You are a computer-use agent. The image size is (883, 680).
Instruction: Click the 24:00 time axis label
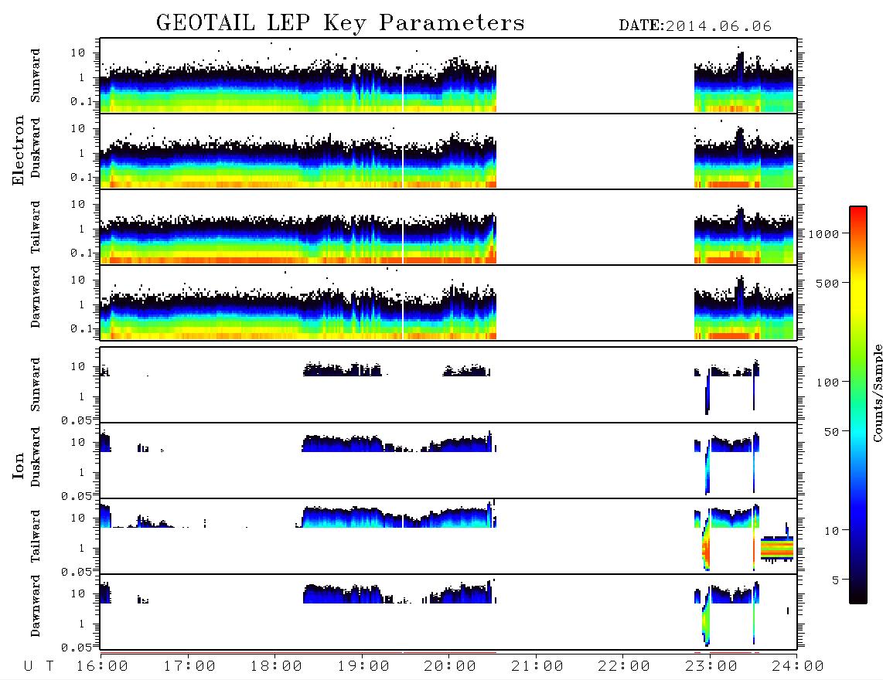coord(798,666)
